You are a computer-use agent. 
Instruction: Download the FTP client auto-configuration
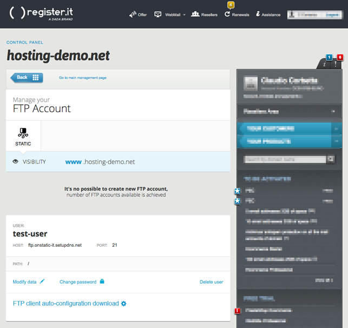pyautogui.click(x=66, y=303)
